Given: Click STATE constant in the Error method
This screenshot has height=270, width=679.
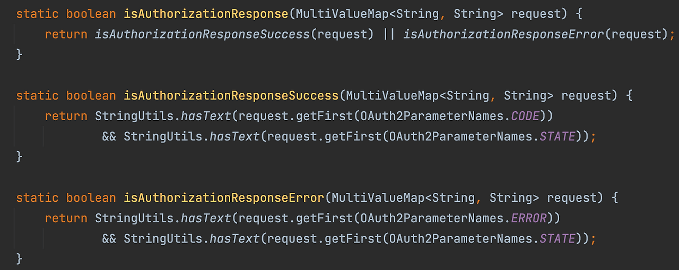Looking at the screenshot, I should (558, 239).
